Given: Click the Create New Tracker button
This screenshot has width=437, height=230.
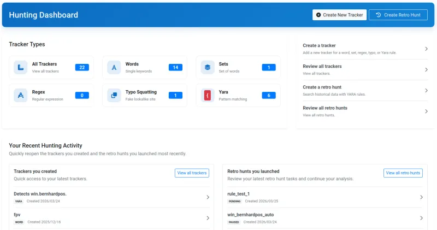Looking at the screenshot, I should click(339, 15).
